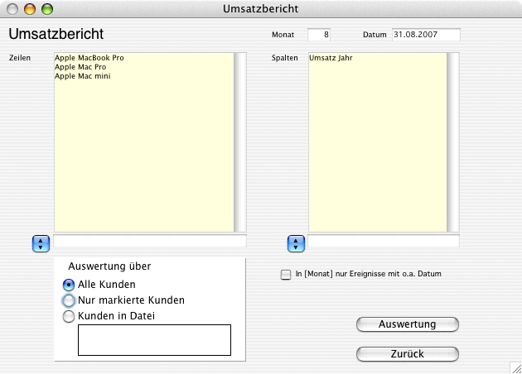The width and height of the screenshot is (522, 374).
Task: Select the Alle Kunden radio button
Action: pyautogui.click(x=69, y=285)
